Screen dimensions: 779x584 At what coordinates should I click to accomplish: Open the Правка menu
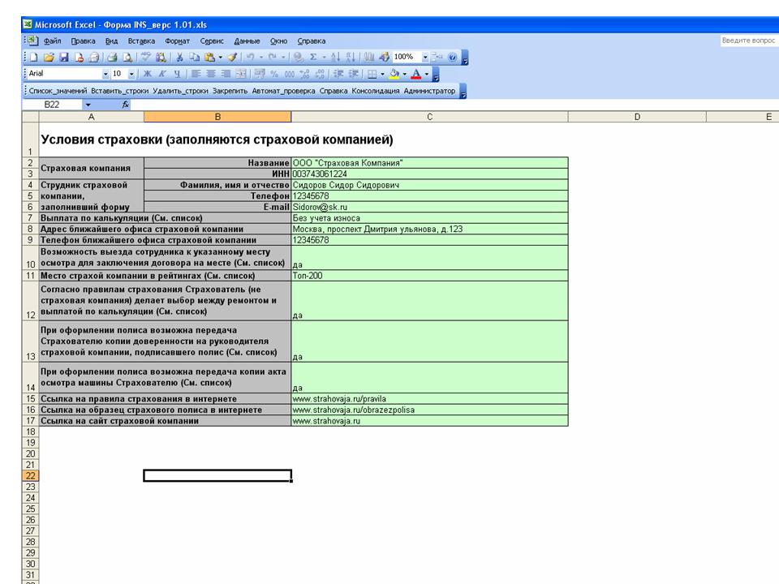point(83,41)
